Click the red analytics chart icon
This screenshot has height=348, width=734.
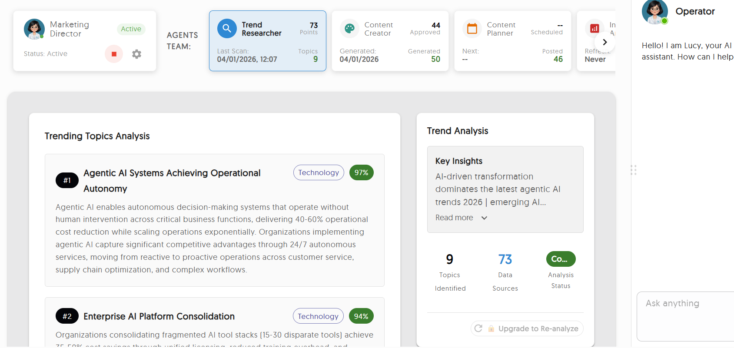point(595,29)
